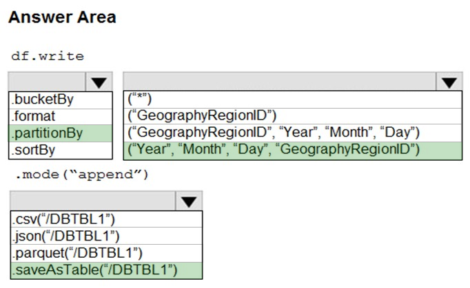
Task: Click the .mode("append") code text
Action: pos(82,175)
